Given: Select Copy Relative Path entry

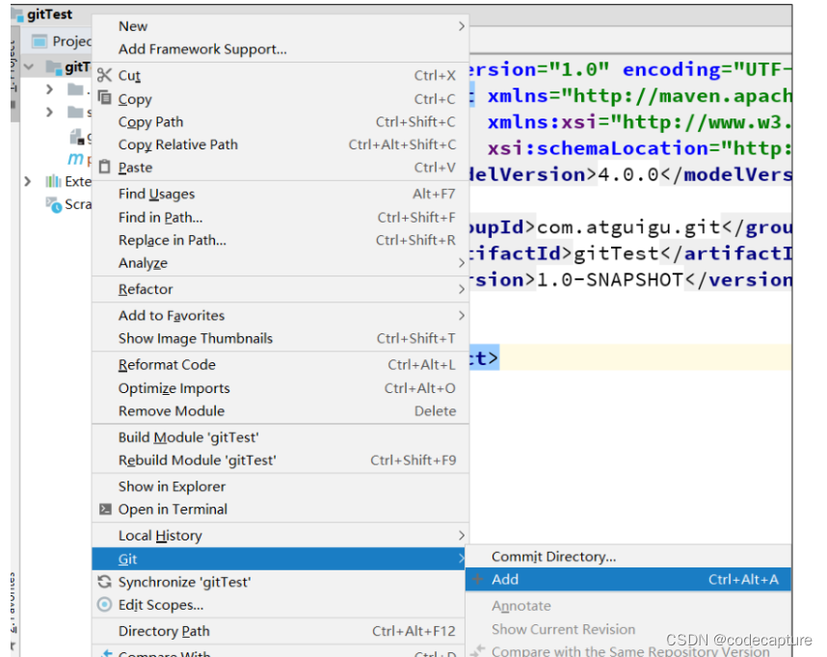Looking at the screenshot, I should pyautogui.click(x=280, y=145).
